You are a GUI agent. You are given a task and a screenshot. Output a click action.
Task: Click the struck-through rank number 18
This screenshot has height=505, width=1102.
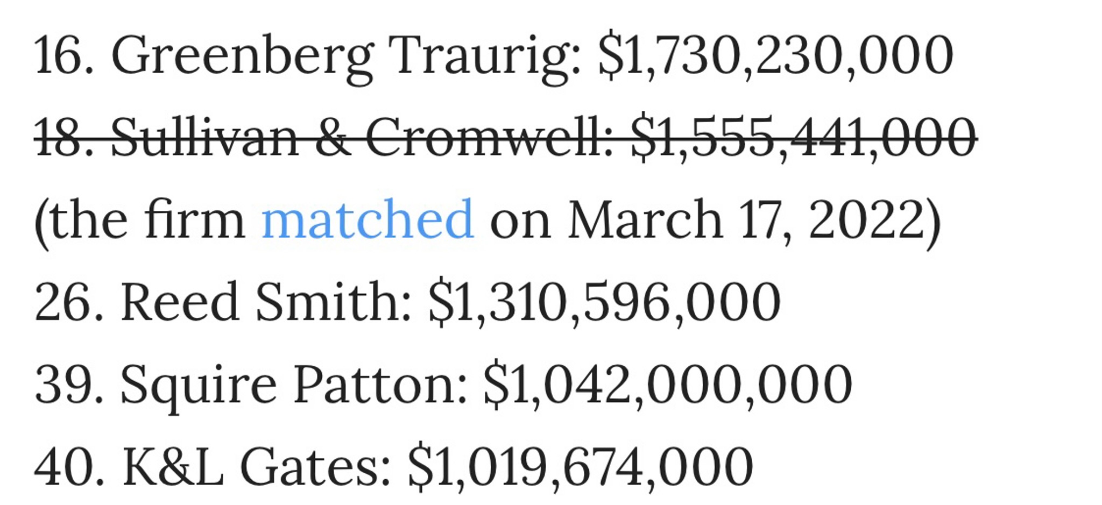pyautogui.click(x=65, y=138)
